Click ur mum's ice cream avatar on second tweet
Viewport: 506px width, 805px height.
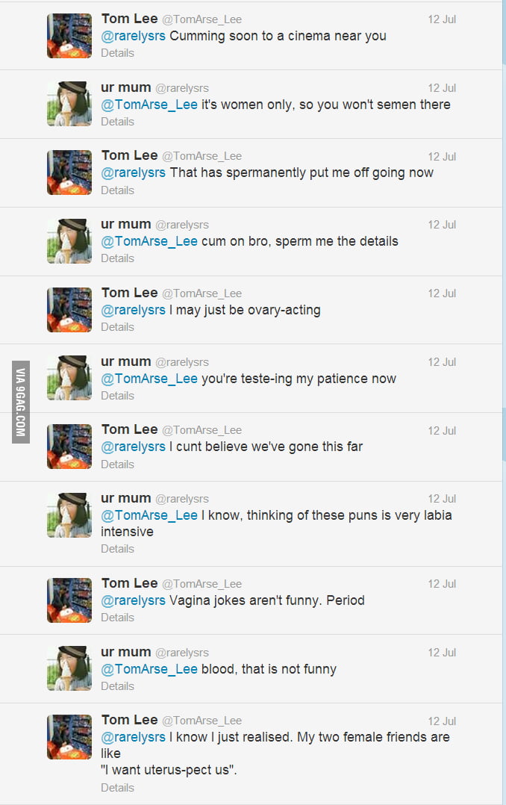coord(69,104)
